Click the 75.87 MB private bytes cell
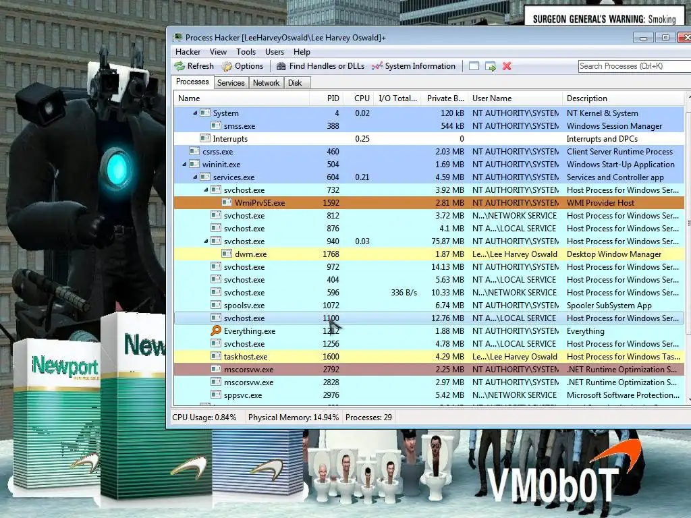 [x=448, y=241]
